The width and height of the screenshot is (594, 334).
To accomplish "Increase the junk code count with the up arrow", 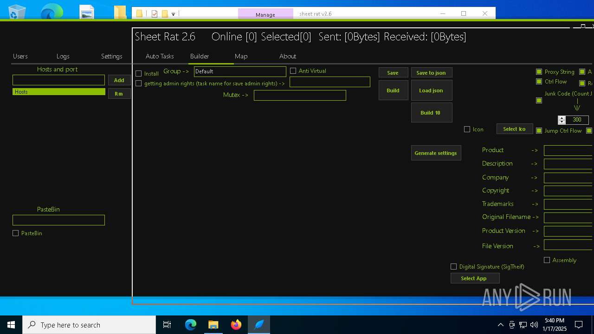I will (x=562, y=118).
